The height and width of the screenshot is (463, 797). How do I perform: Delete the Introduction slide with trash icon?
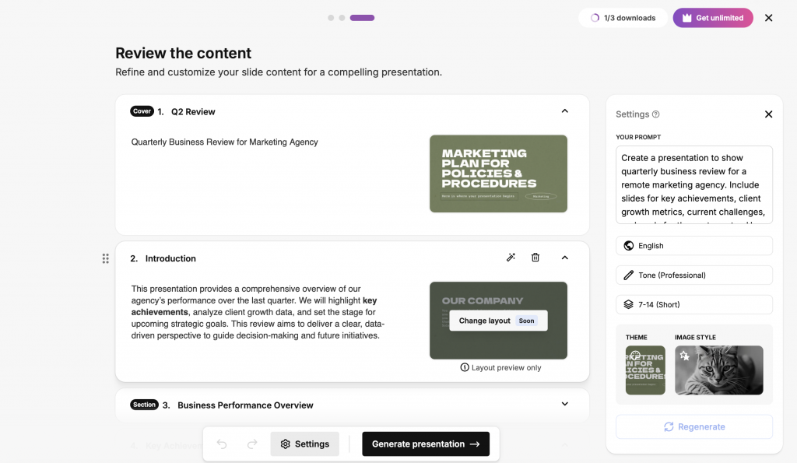pos(535,258)
